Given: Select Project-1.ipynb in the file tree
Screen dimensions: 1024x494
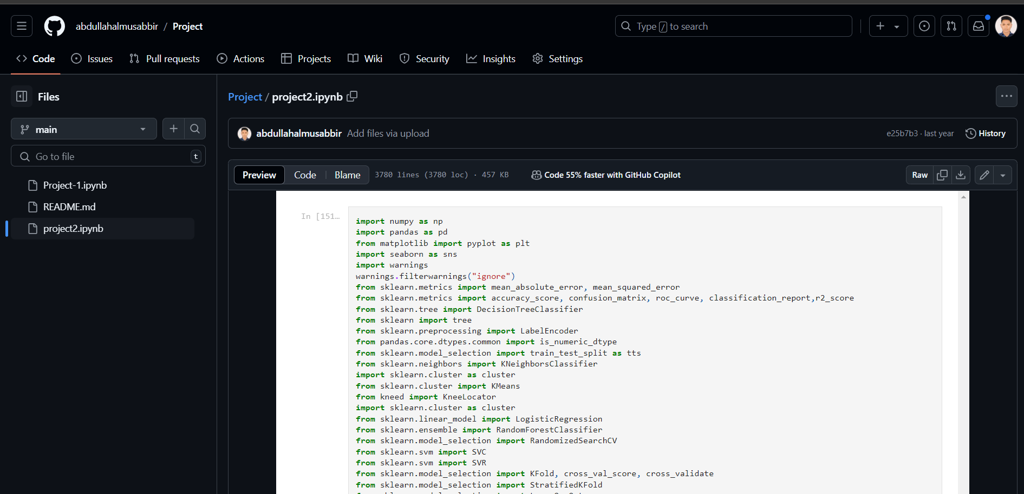Looking at the screenshot, I should click(75, 185).
